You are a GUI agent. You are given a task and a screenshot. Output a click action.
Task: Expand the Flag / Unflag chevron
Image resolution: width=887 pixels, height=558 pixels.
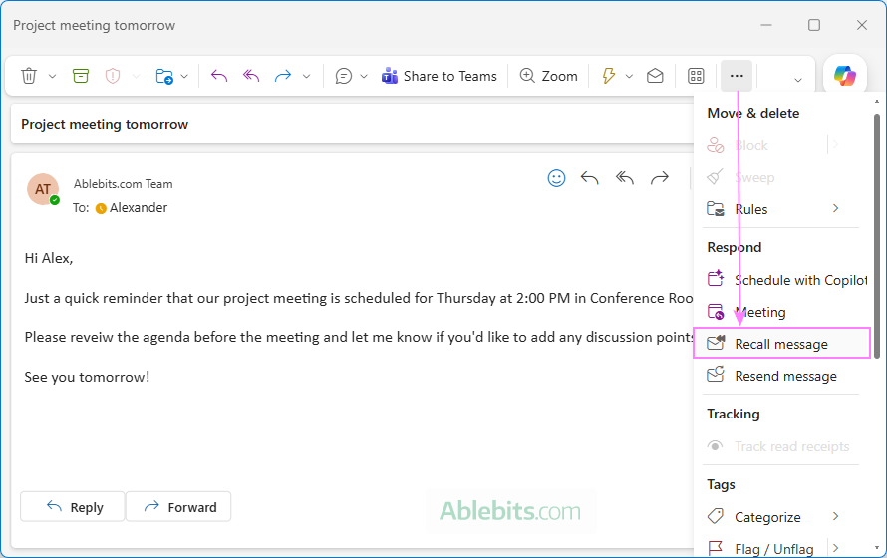coord(835,547)
